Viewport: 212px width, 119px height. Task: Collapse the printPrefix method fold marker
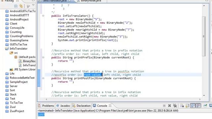pos(43,57)
